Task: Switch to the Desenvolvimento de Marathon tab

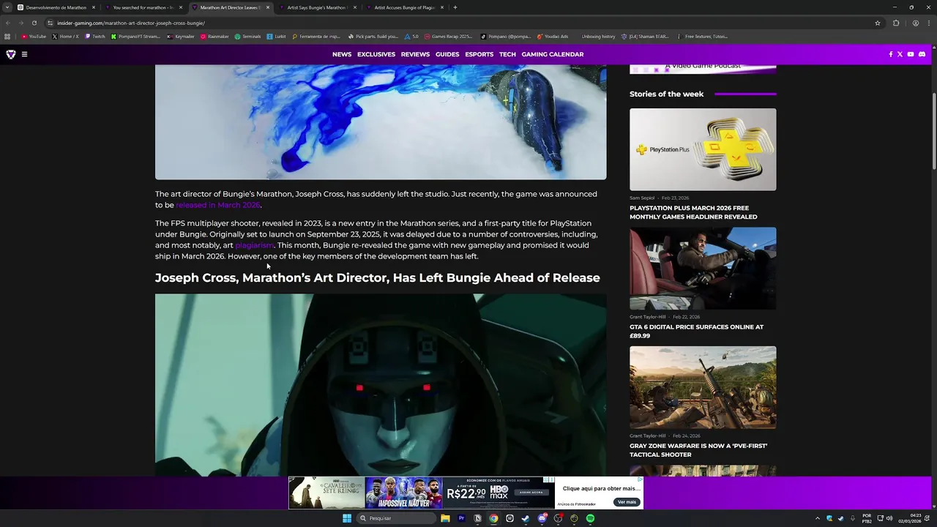Action: (x=56, y=7)
